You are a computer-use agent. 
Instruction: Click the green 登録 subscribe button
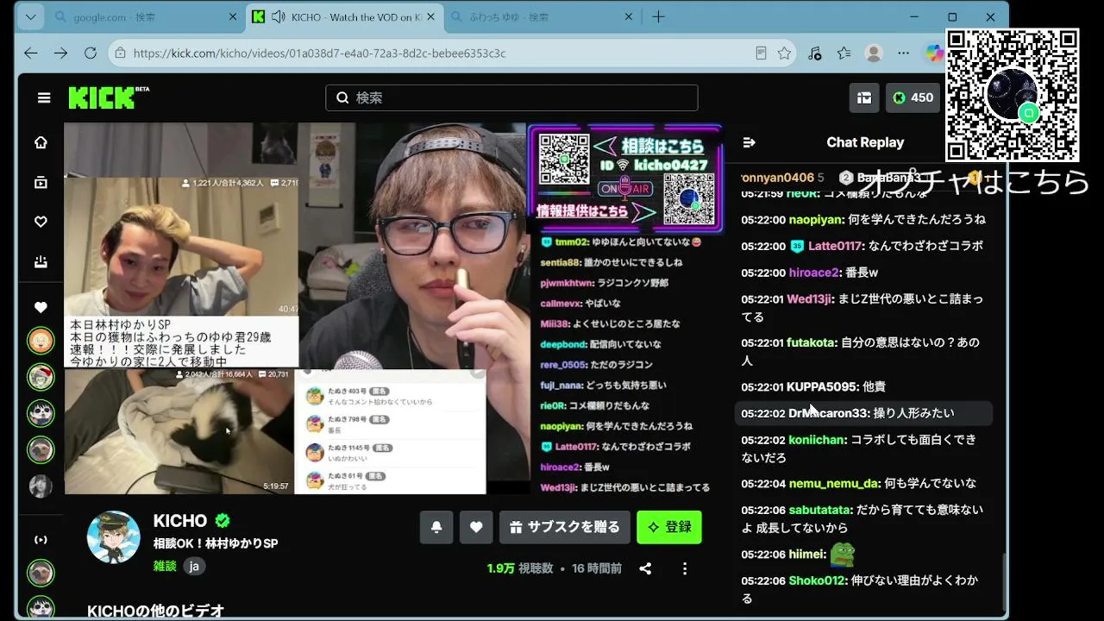pos(669,527)
